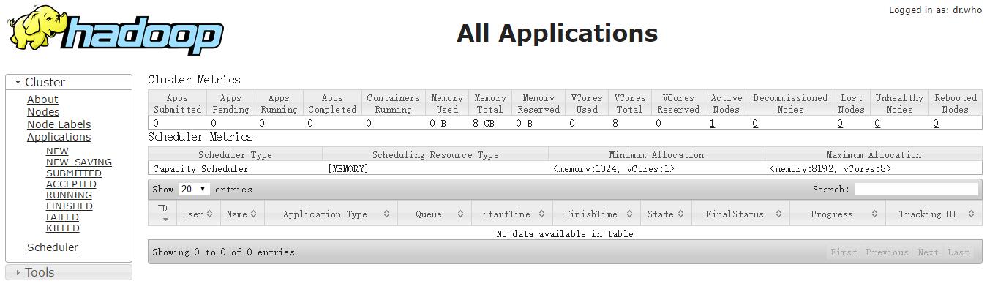Open the Show entries count dropdown
Viewport: 987px width, 292px height.
[194, 189]
